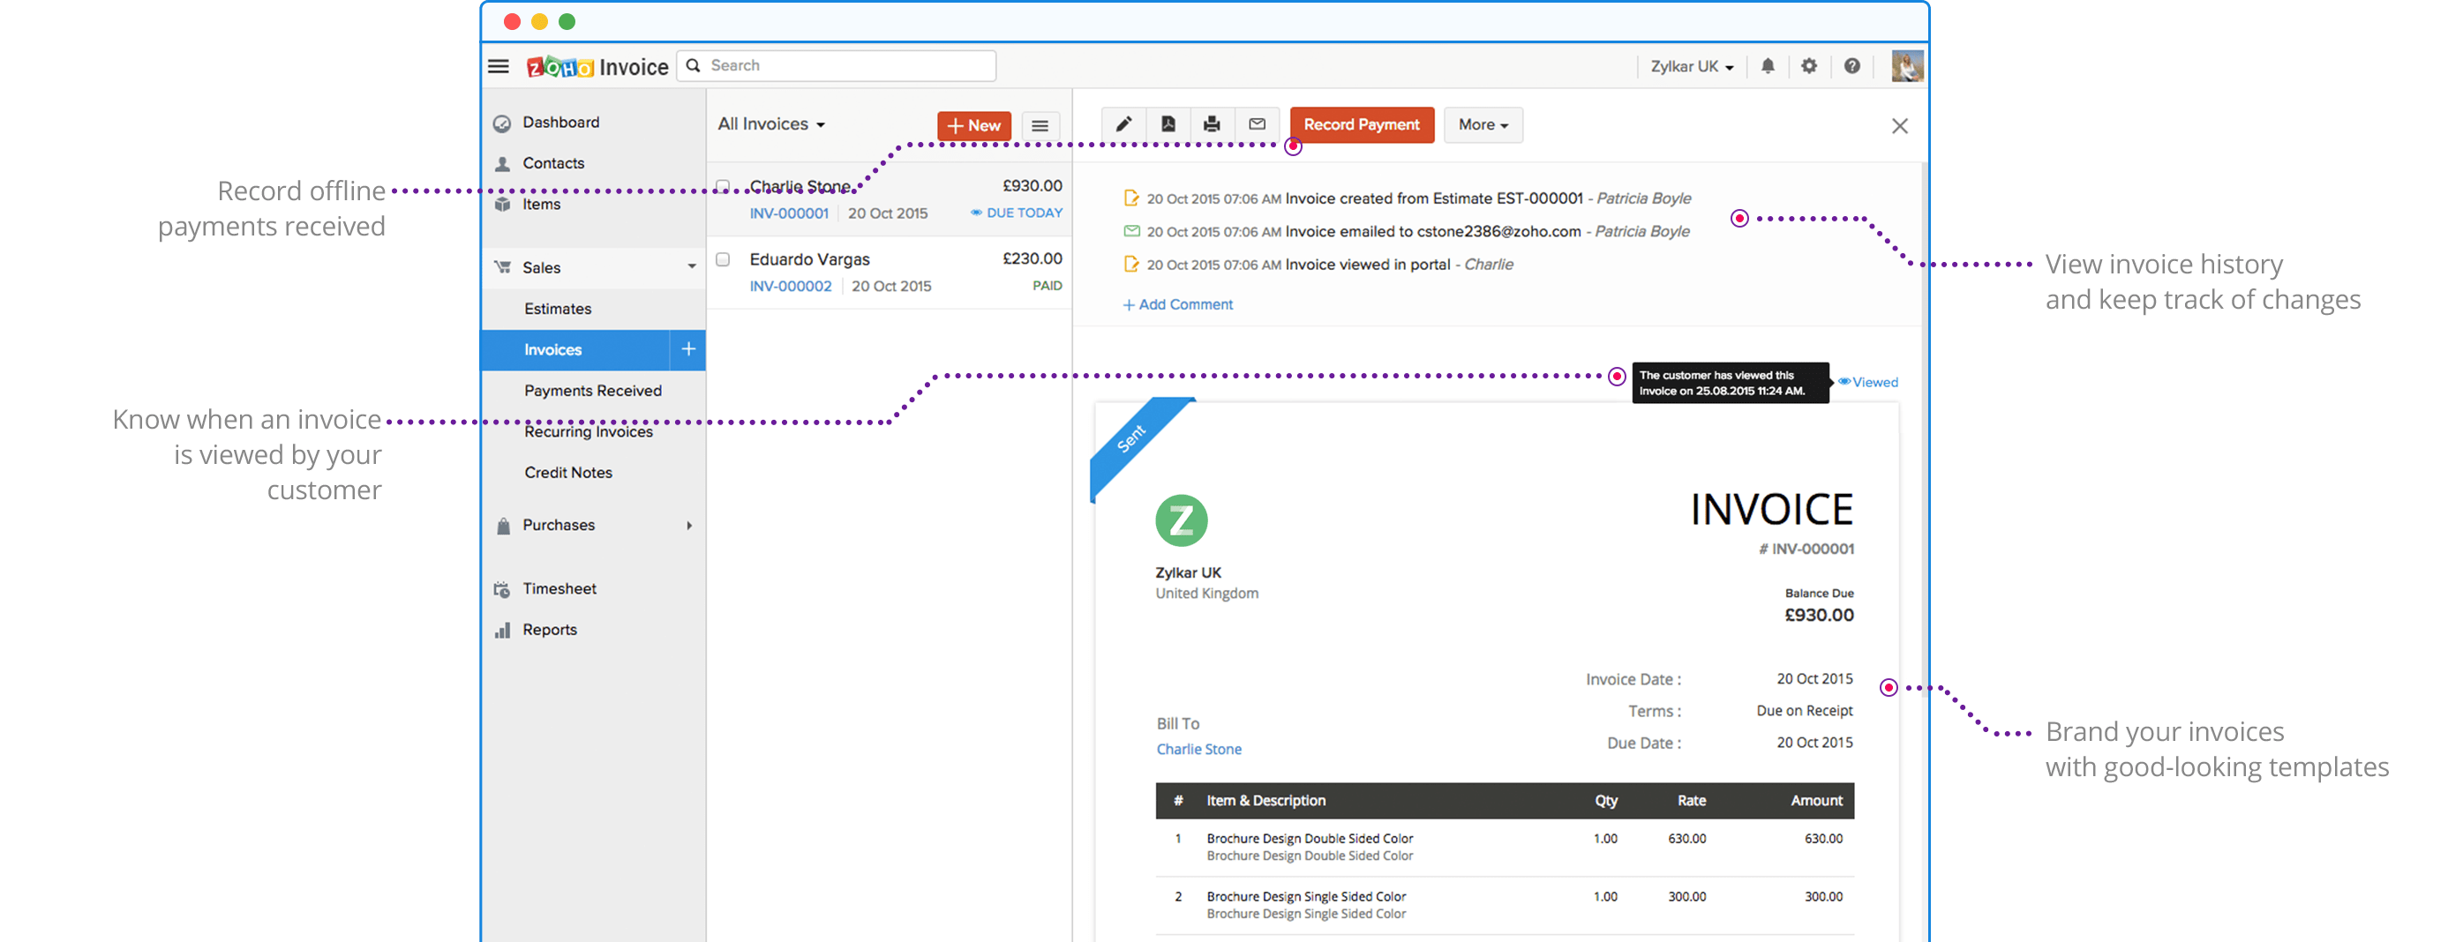Click the print invoice icon

(1212, 124)
